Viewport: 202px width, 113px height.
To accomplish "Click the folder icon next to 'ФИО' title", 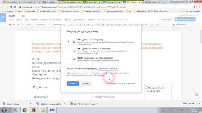I will point(23,16).
